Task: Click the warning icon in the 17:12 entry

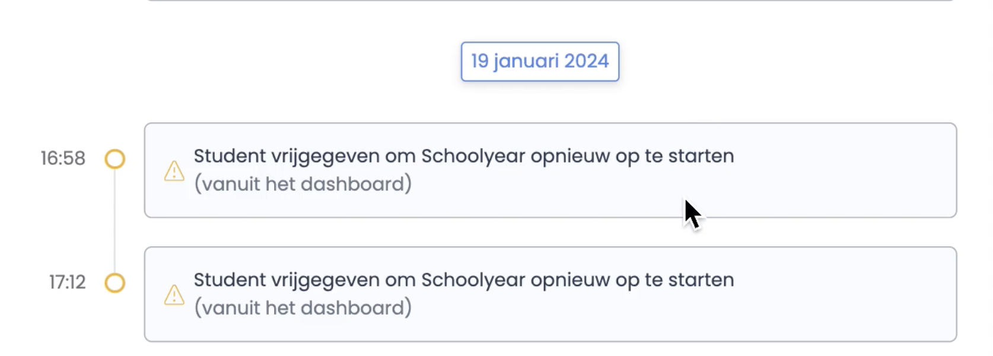Action: [x=174, y=295]
